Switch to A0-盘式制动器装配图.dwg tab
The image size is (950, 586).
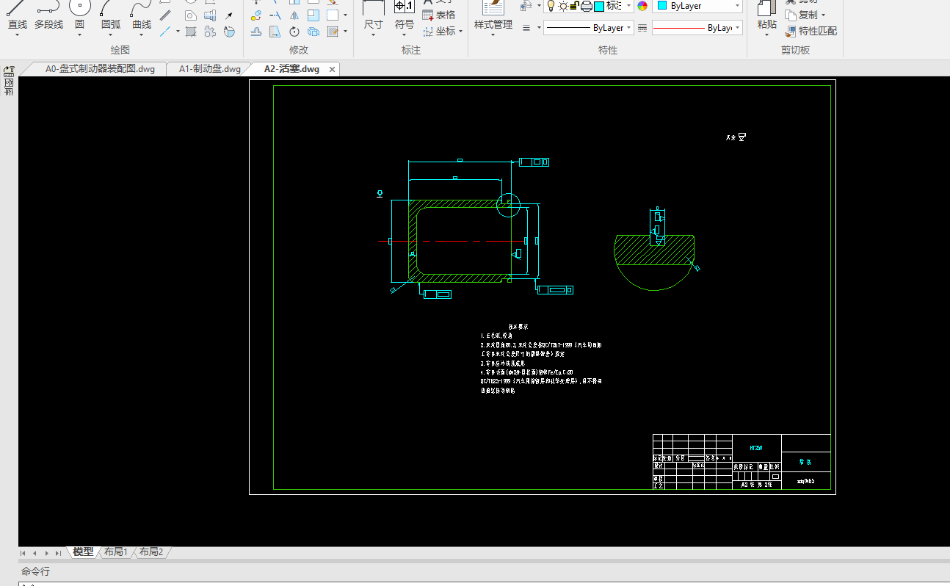click(100, 69)
